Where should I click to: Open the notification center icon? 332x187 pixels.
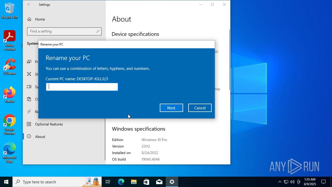pos(323,182)
